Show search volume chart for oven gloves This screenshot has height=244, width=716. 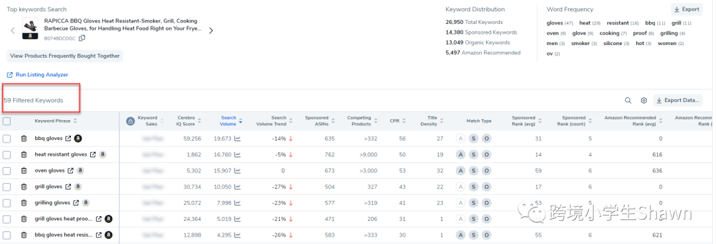237,170
